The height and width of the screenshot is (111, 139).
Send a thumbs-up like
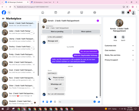click(x=99, y=102)
